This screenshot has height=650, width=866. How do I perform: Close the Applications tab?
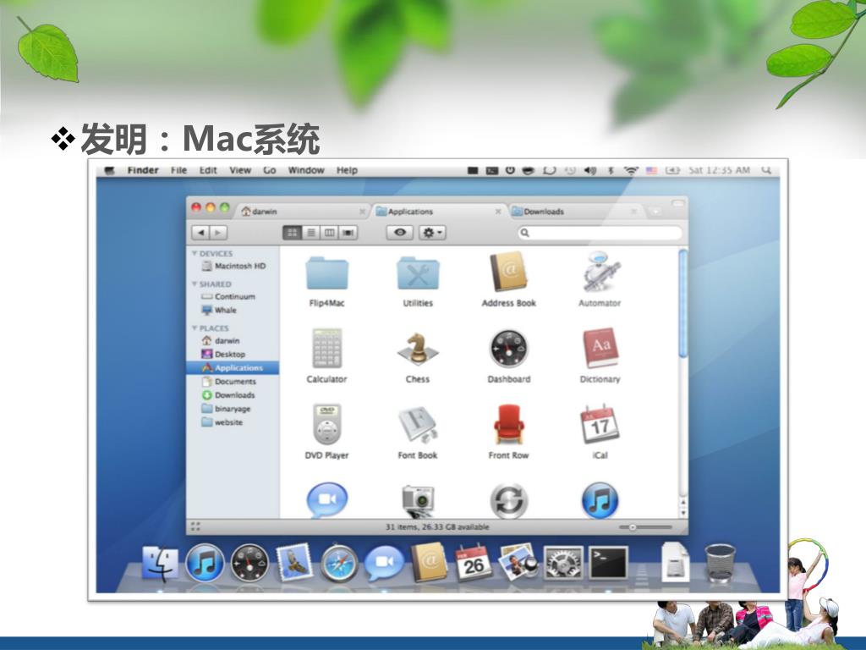tap(497, 211)
